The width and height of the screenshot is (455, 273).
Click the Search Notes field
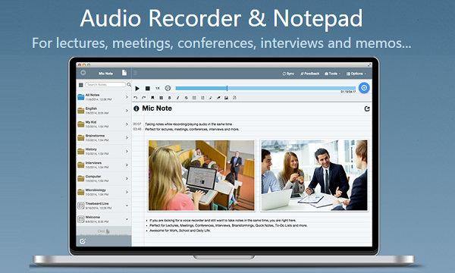click(105, 84)
